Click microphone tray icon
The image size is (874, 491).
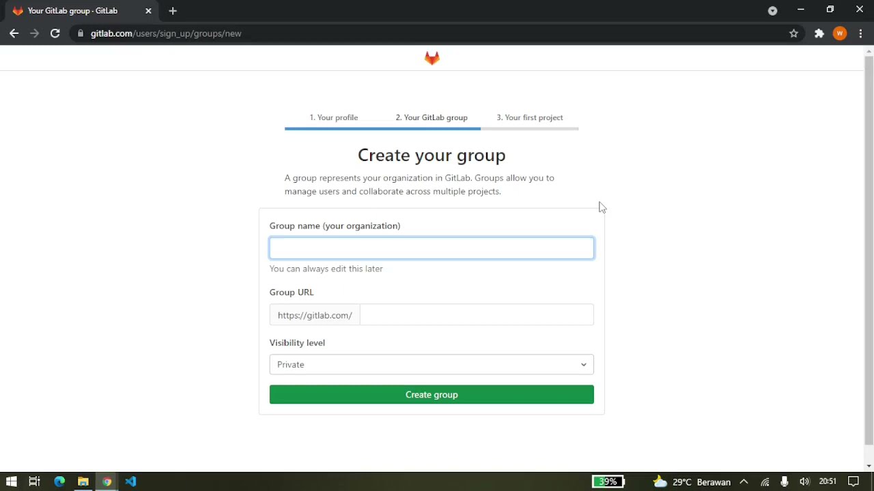(785, 481)
